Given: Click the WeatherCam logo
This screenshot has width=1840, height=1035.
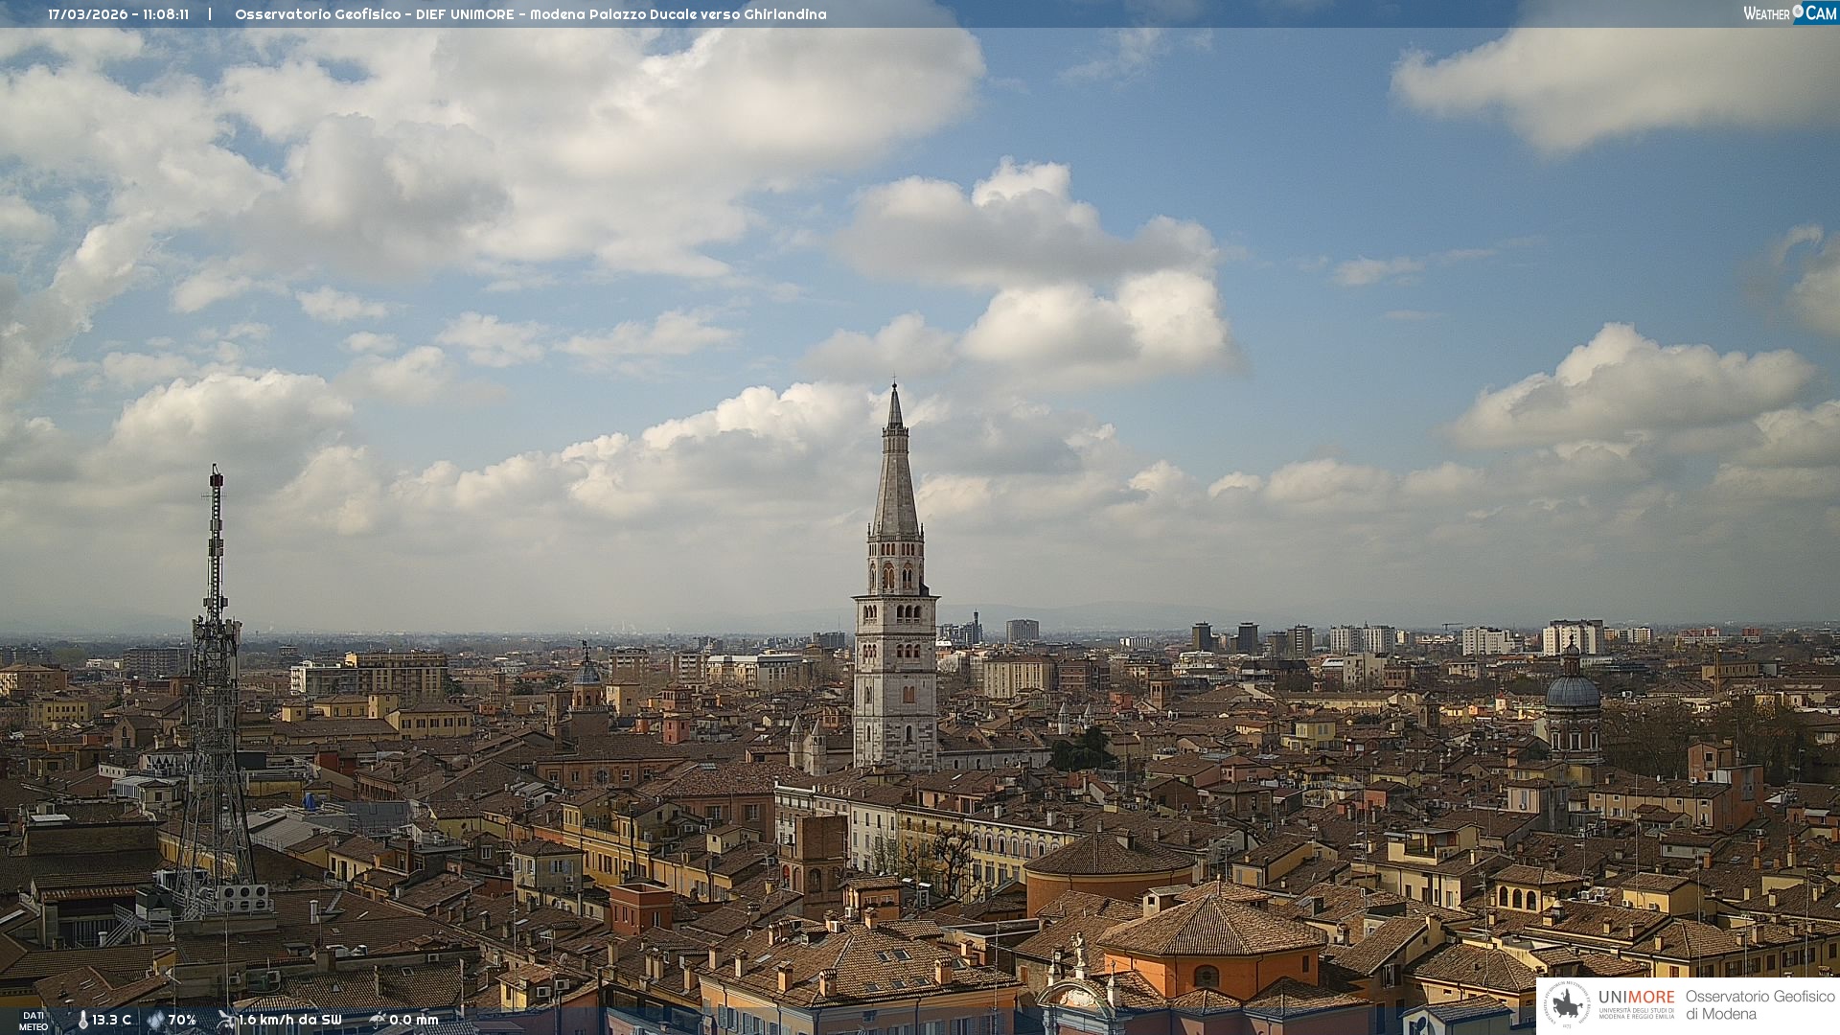Looking at the screenshot, I should [x=1789, y=12].
